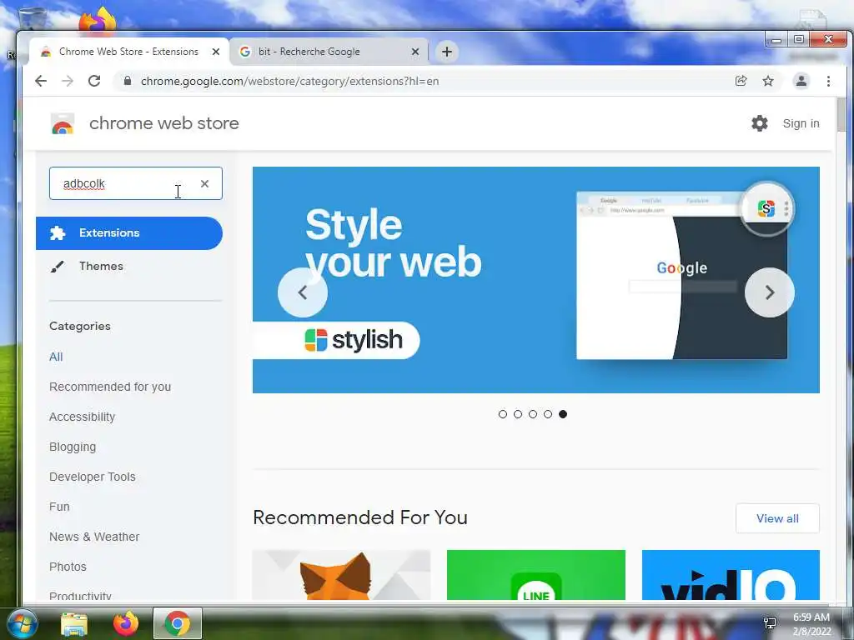
Task: Open Chrome's three-dot menu
Action: tap(828, 81)
